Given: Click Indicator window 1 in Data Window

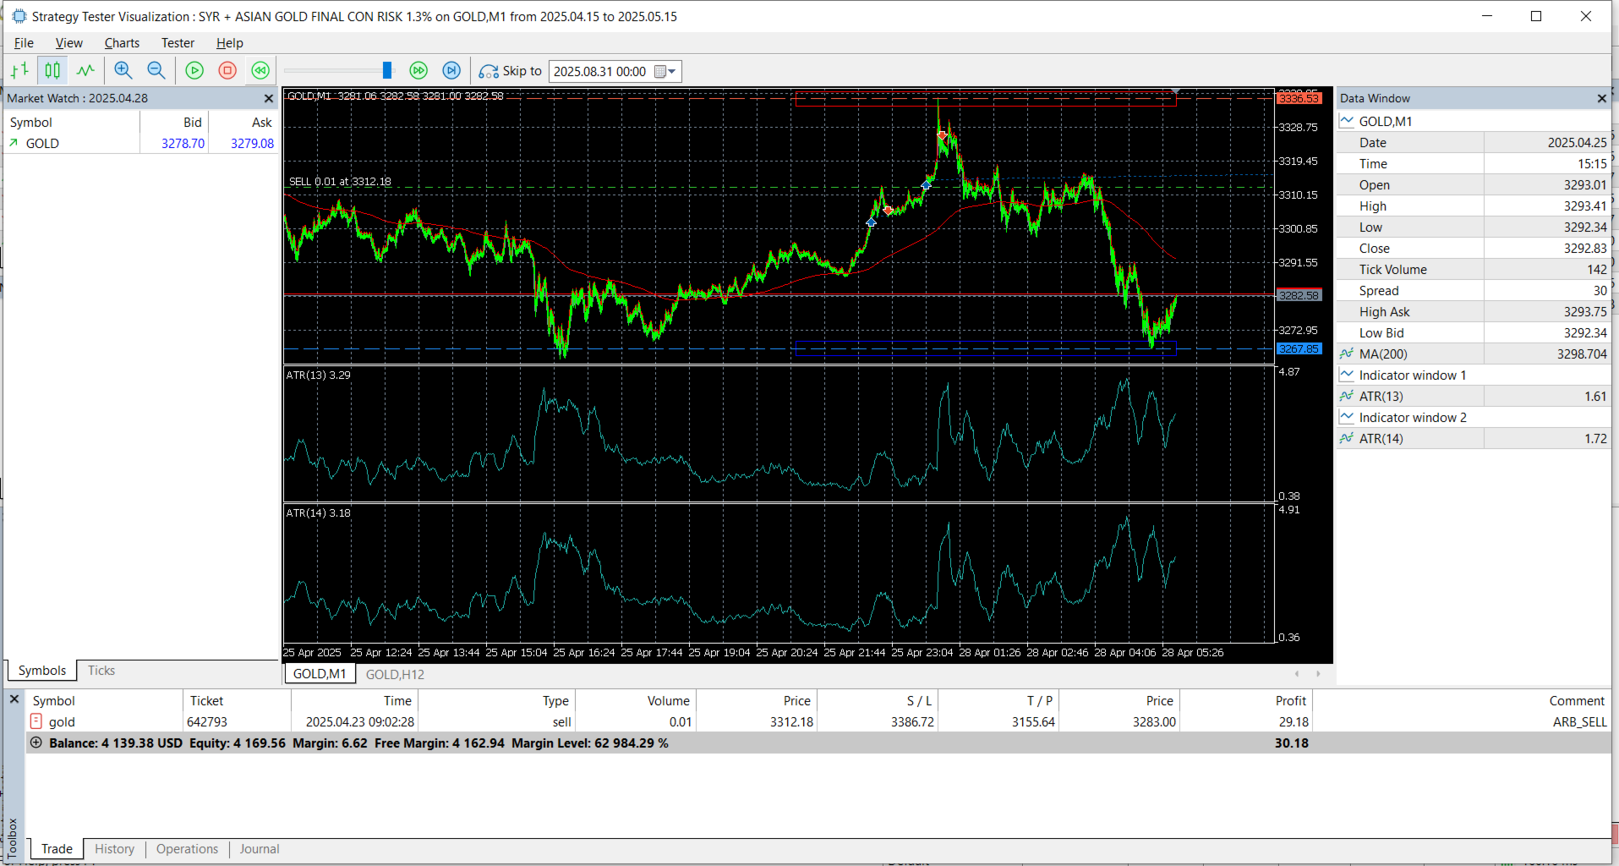Looking at the screenshot, I should coord(1474,375).
